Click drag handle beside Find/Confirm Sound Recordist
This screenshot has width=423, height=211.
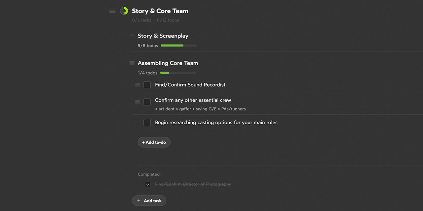138,85
